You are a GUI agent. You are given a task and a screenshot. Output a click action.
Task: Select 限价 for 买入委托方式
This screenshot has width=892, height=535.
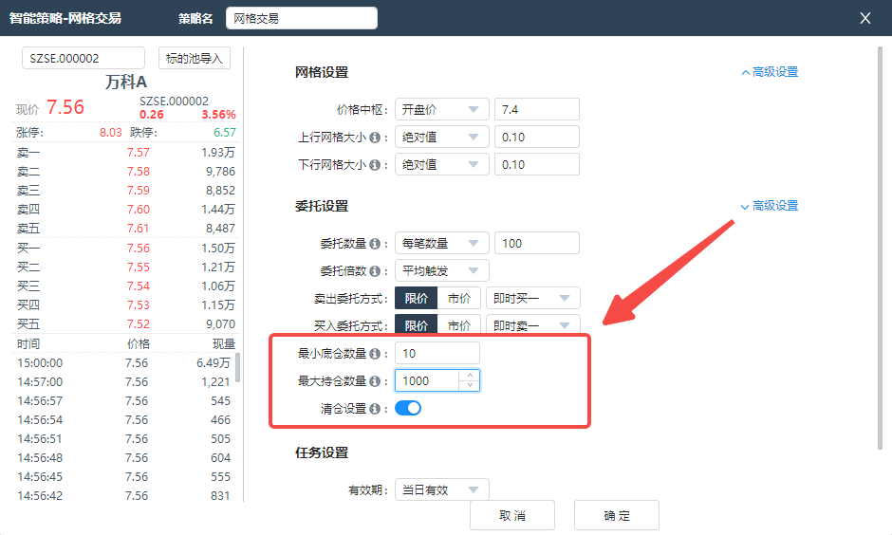pyautogui.click(x=416, y=325)
